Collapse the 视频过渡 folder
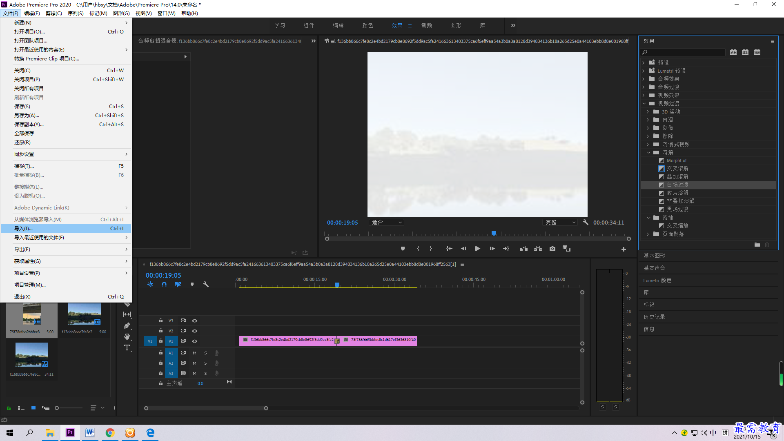 644,103
